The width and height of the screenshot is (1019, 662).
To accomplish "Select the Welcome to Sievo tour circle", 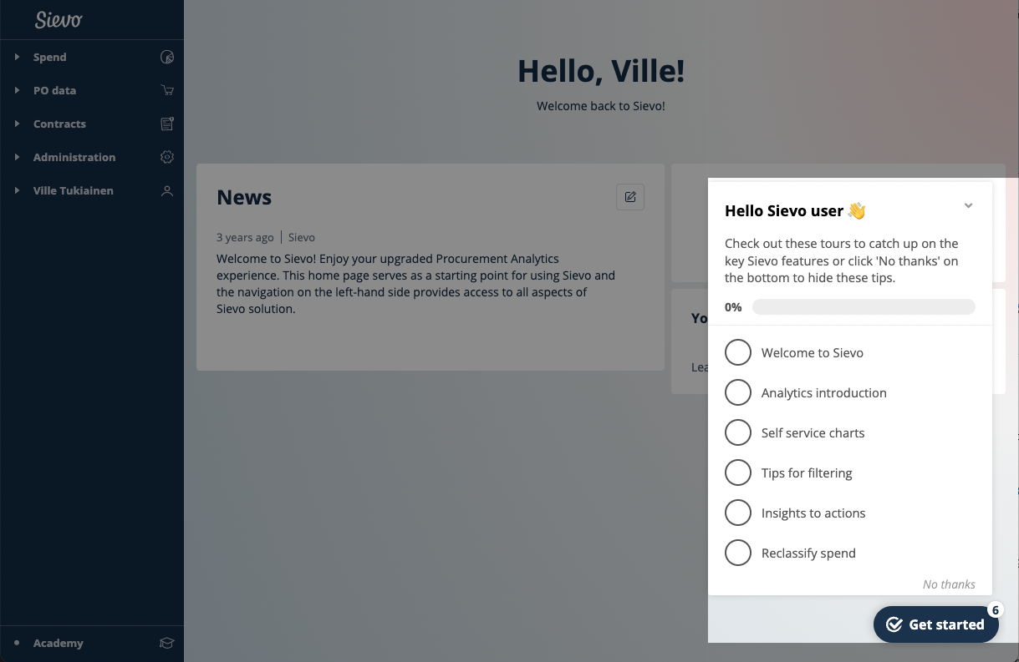I will pyautogui.click(x=738, y=353).
